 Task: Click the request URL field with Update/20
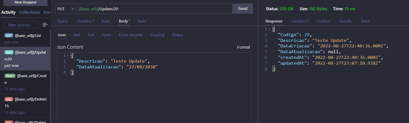pos(154,9)
